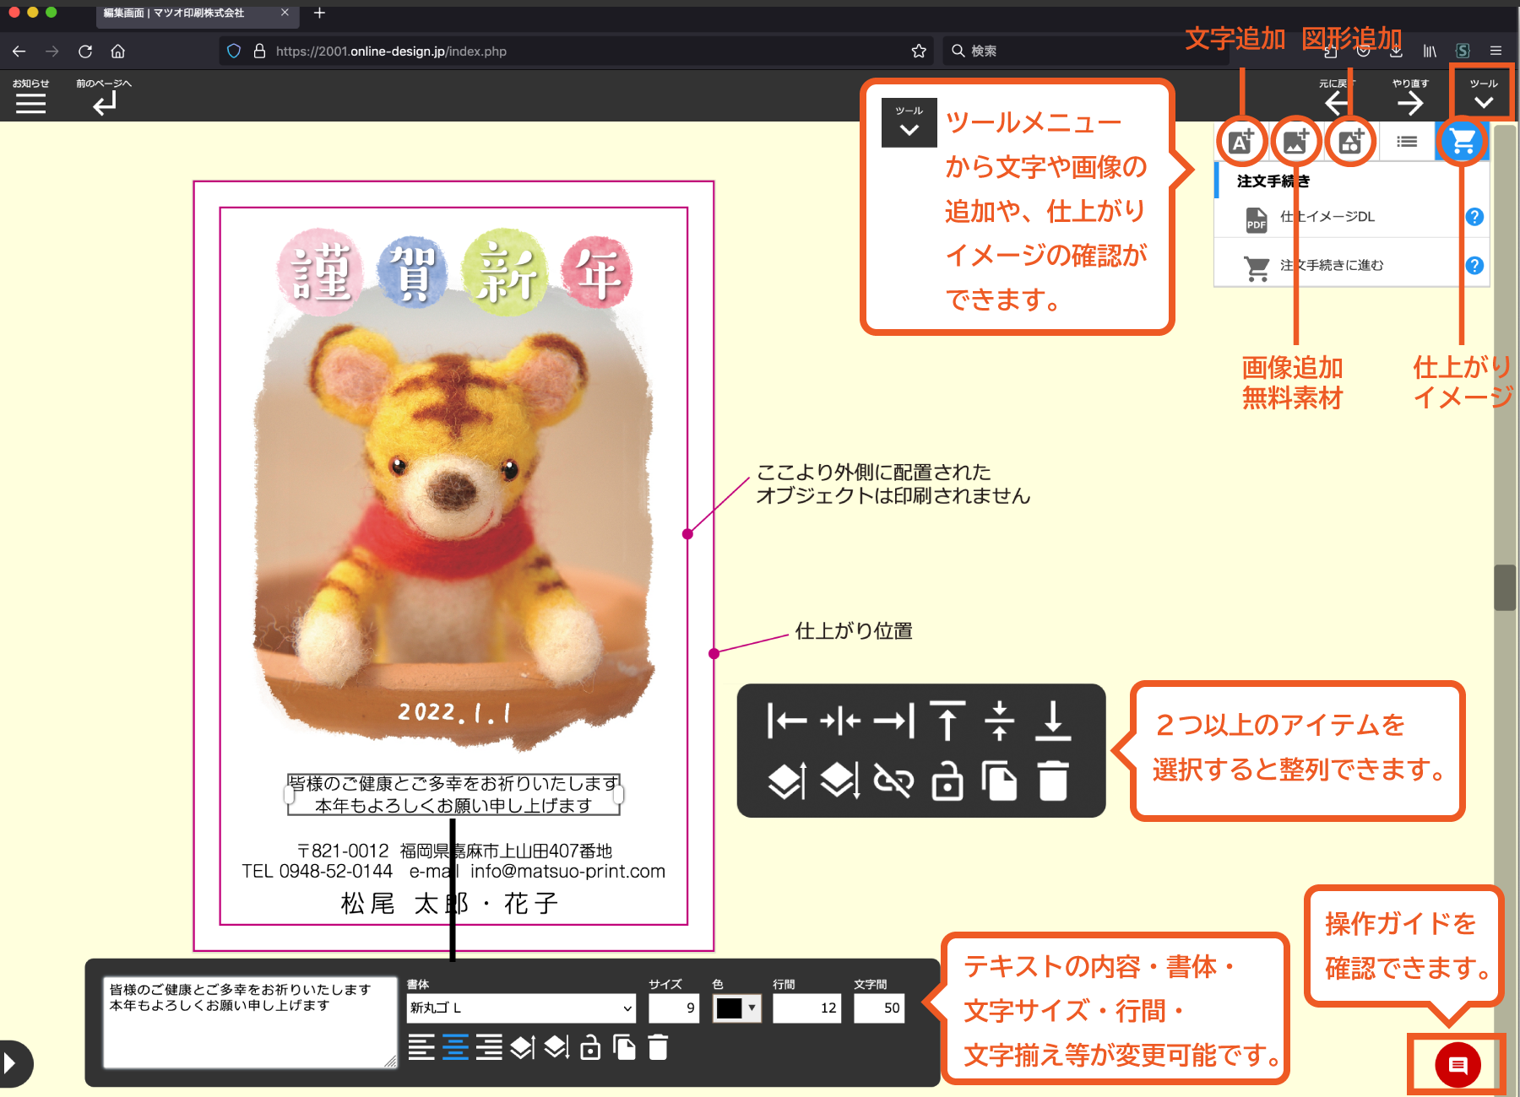Send layer backward in text panel
This screenshot has width=1520, height=1097.
[556, 1047]
